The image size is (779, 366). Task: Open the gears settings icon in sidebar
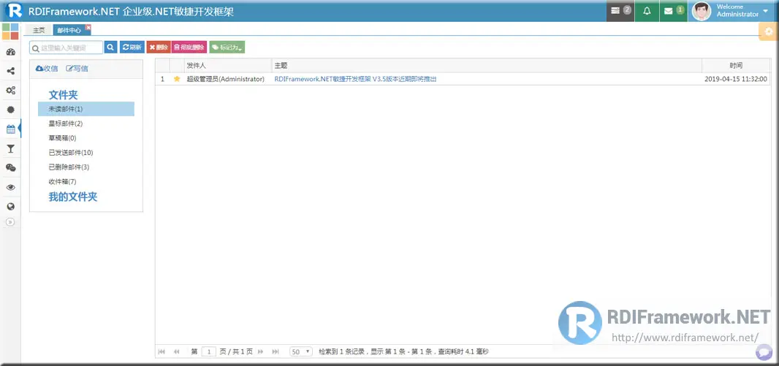(10, 91)
